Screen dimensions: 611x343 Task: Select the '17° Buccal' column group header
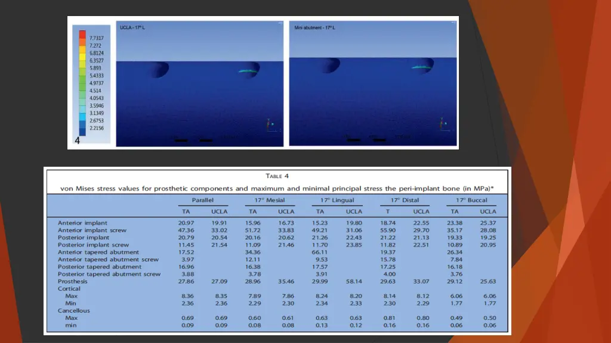(471, 200)
